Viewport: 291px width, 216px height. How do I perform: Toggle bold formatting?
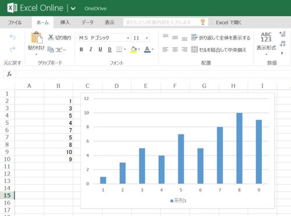(81, 49)
